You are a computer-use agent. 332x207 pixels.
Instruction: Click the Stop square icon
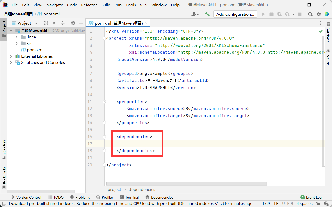tap(300, 14)
